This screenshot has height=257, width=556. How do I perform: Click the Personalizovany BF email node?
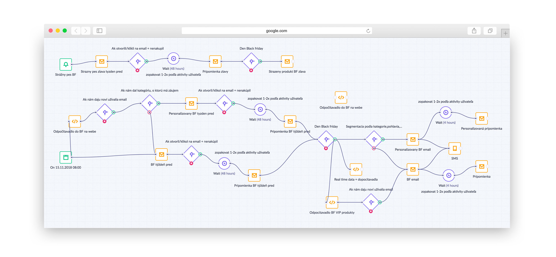[x=413, y=139]
